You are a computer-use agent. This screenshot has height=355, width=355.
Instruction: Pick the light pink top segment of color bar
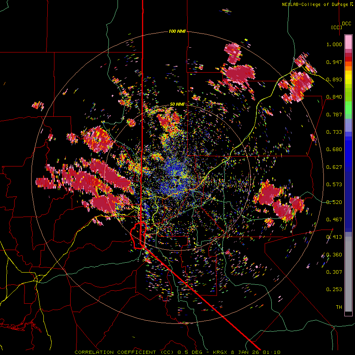(348, 42)
